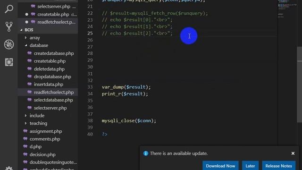Click the PHP icon beside deletedata.php
302x170 pixels.
[29, 68]
